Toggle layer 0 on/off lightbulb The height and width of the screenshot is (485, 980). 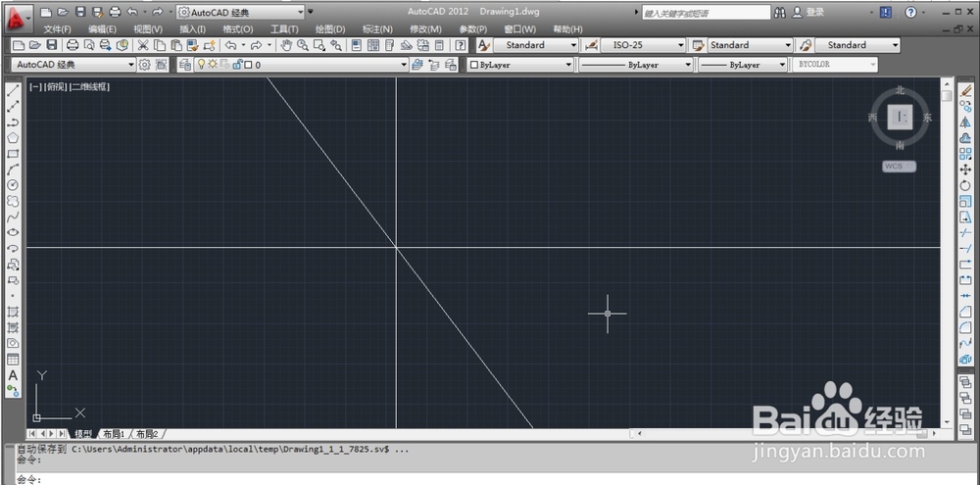[x=201, y=65]
